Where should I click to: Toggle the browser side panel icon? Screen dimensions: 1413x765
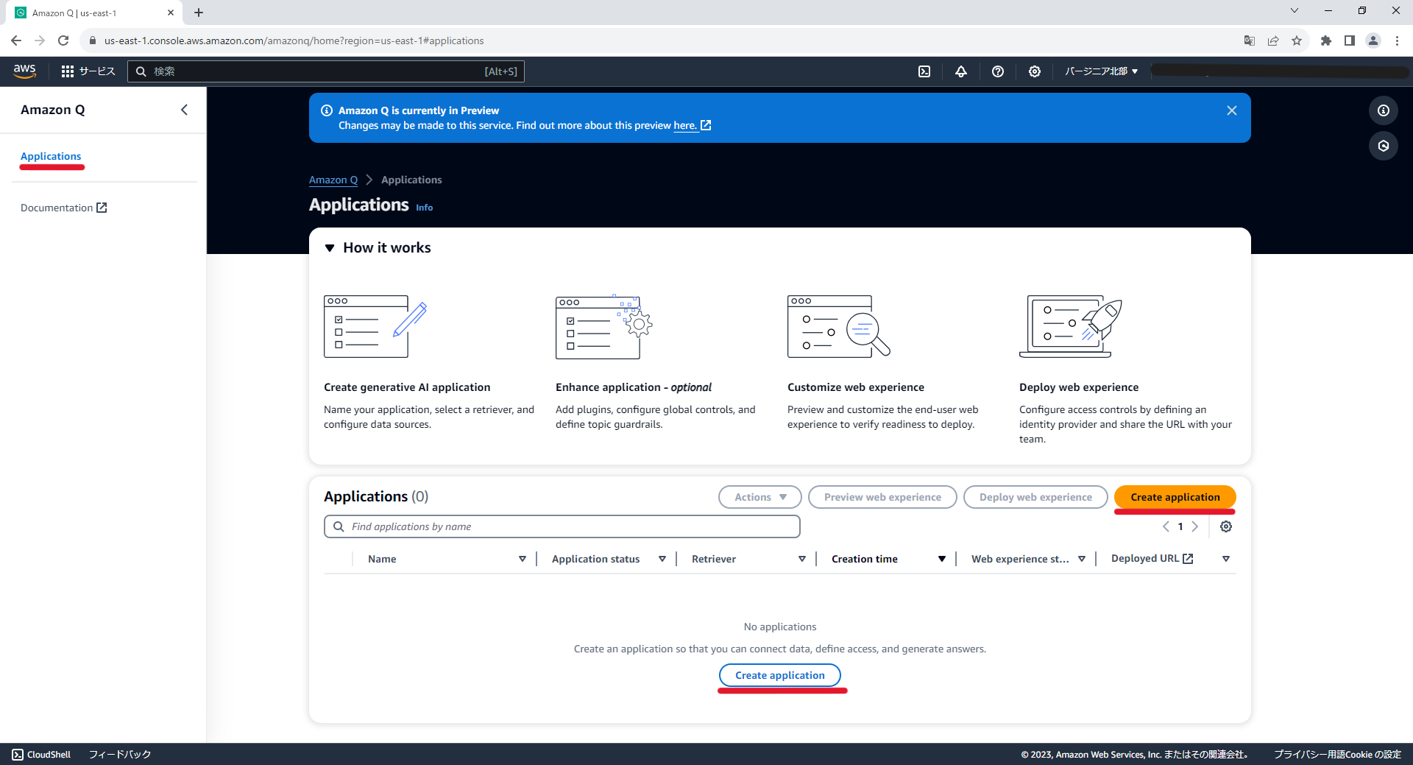(x=1350, y=40)
